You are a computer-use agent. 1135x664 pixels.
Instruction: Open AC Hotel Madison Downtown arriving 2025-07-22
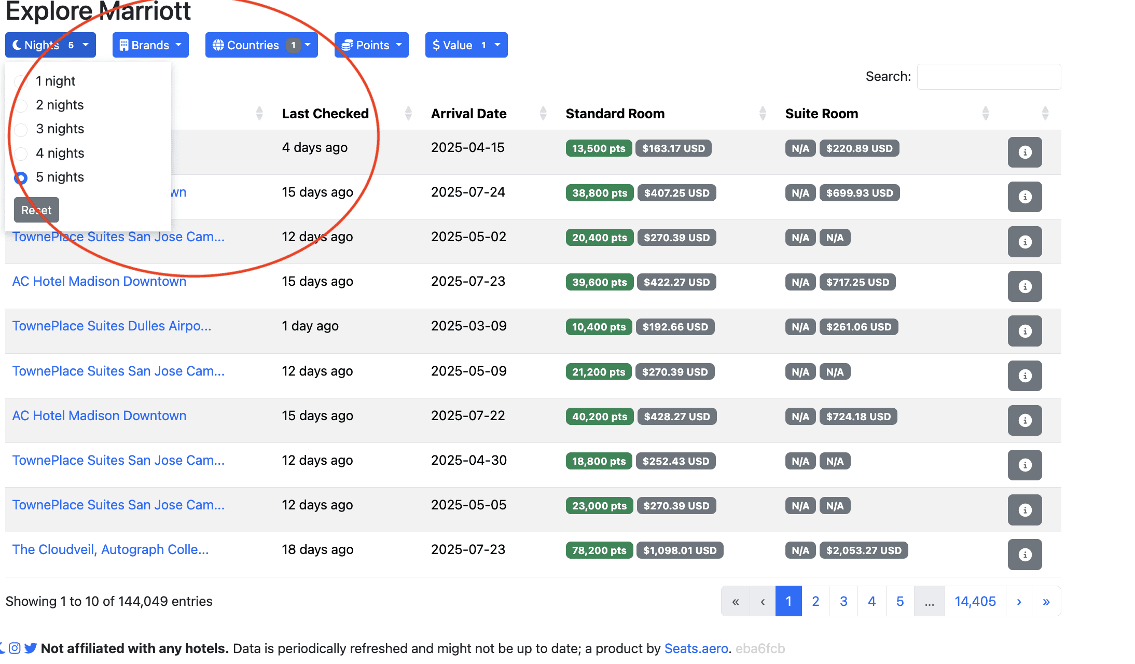click(99, 416)
